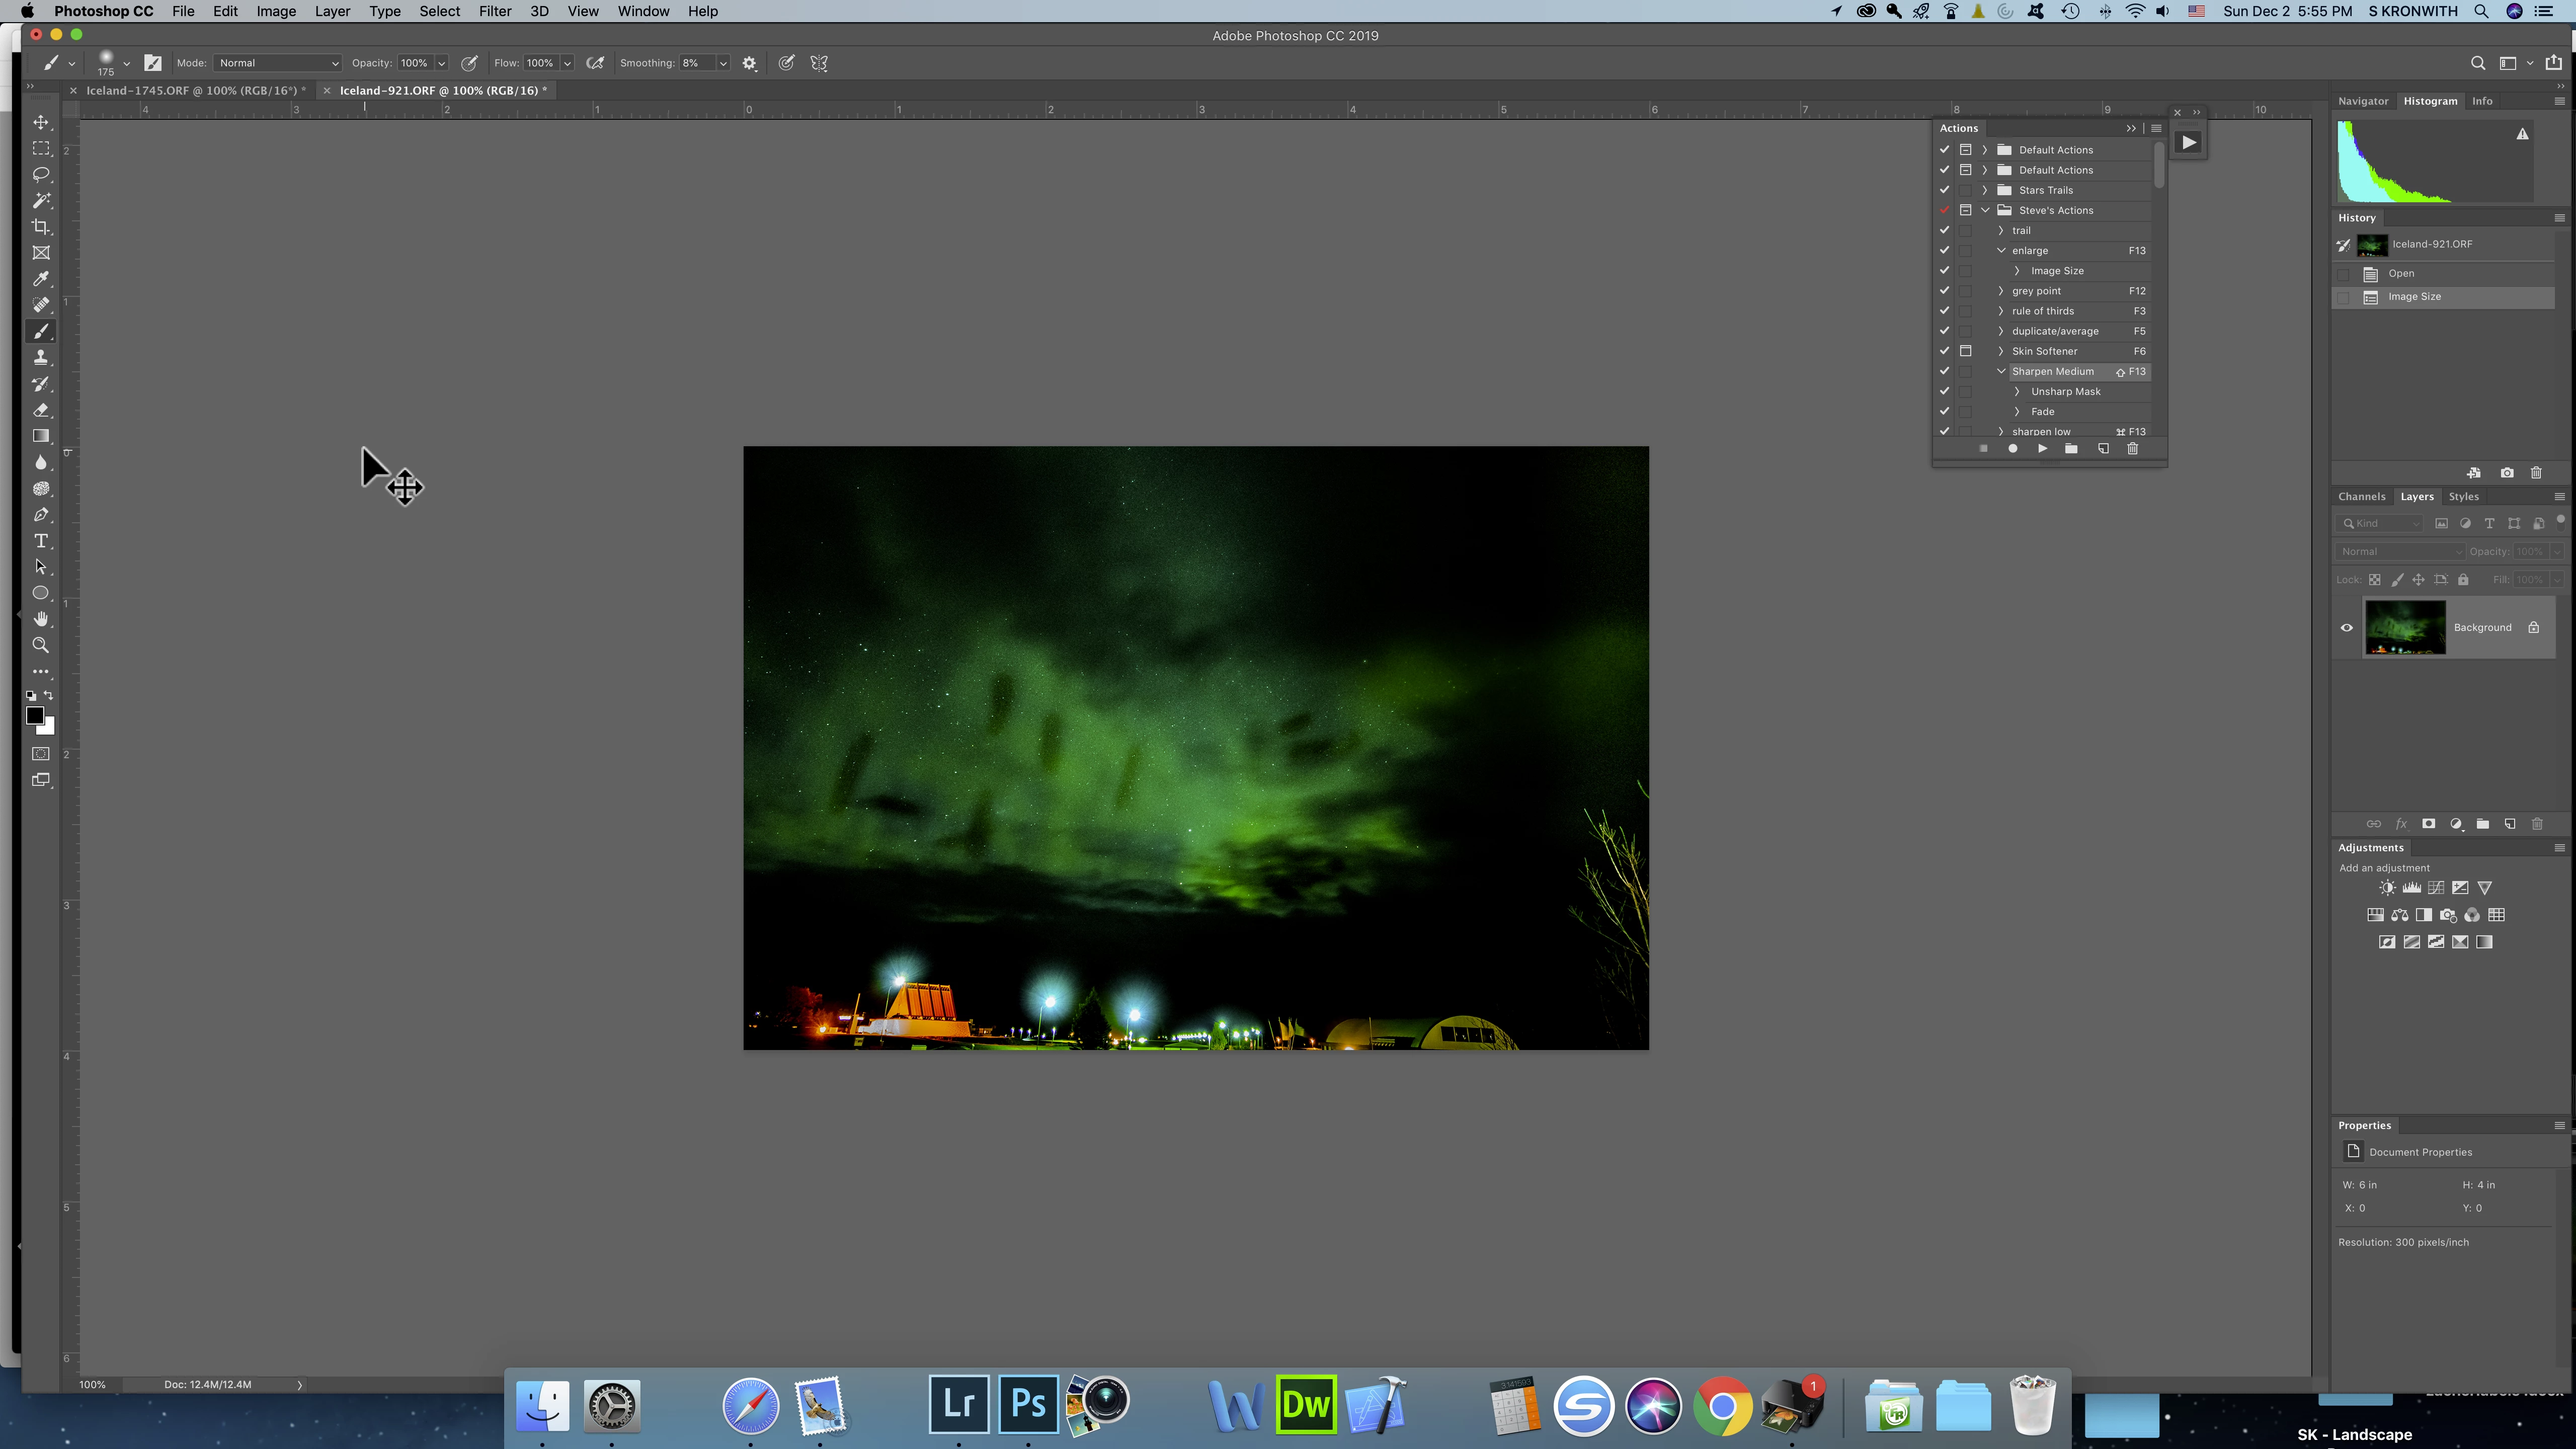Select the Crop tool
The width and height of the screenshot is (2576, 1449).
(x=41, y=227)
